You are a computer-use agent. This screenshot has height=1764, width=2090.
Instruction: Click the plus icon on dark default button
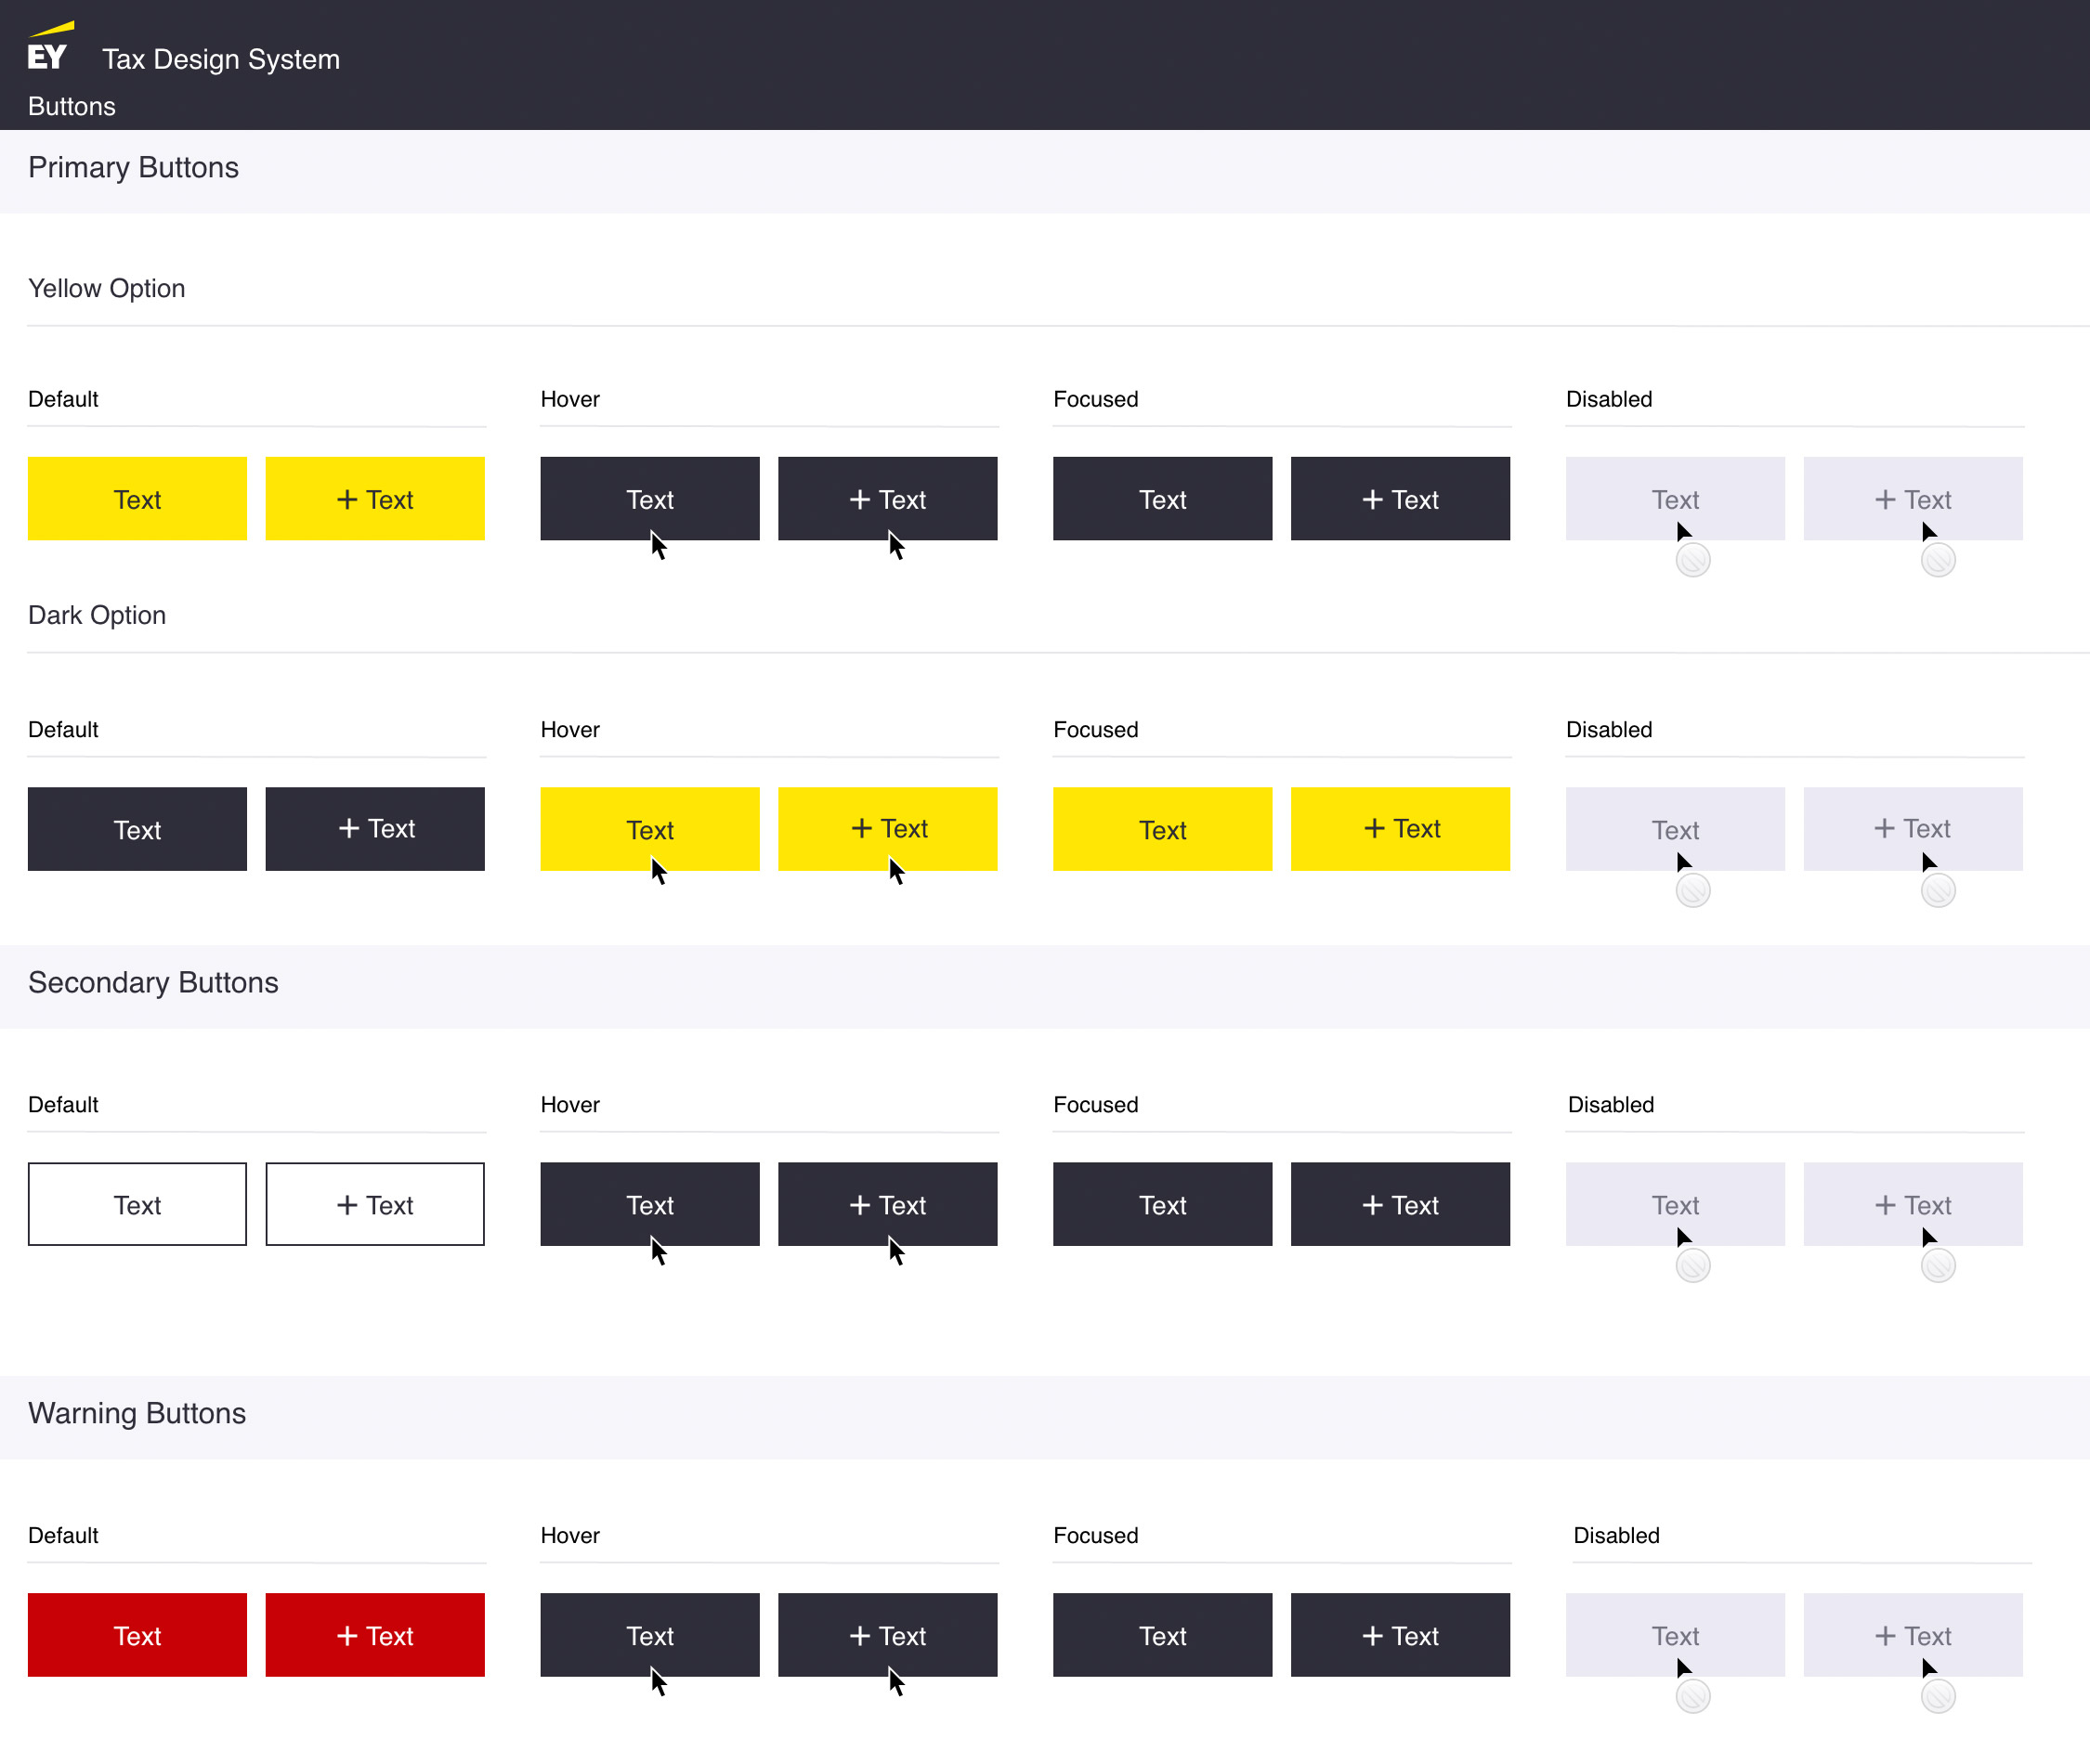(348, 828)
